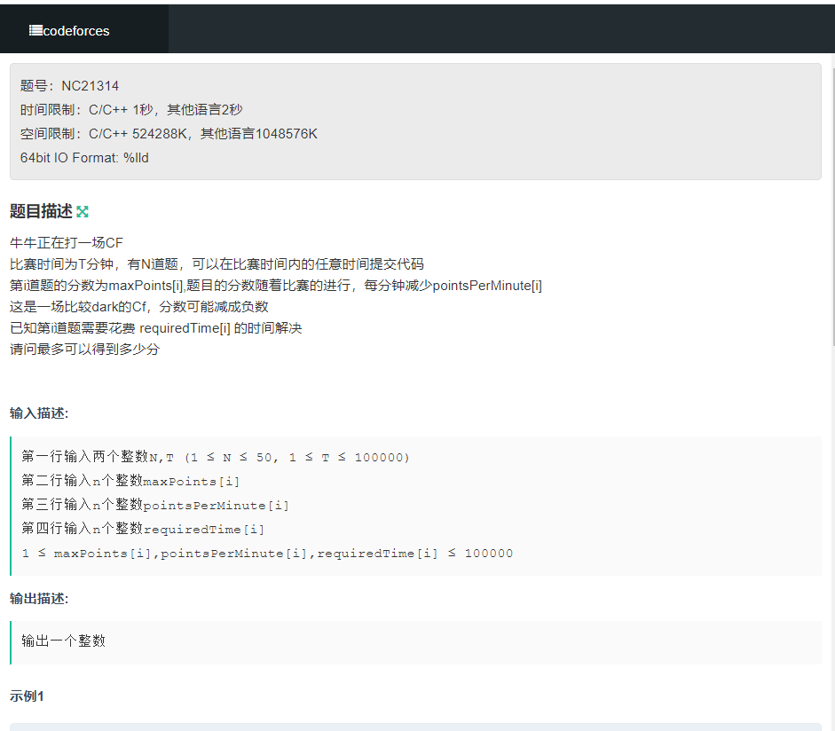Collapse the 输入描述 section
This screenshot has height=731, width=835.
[x=37, y=412]
